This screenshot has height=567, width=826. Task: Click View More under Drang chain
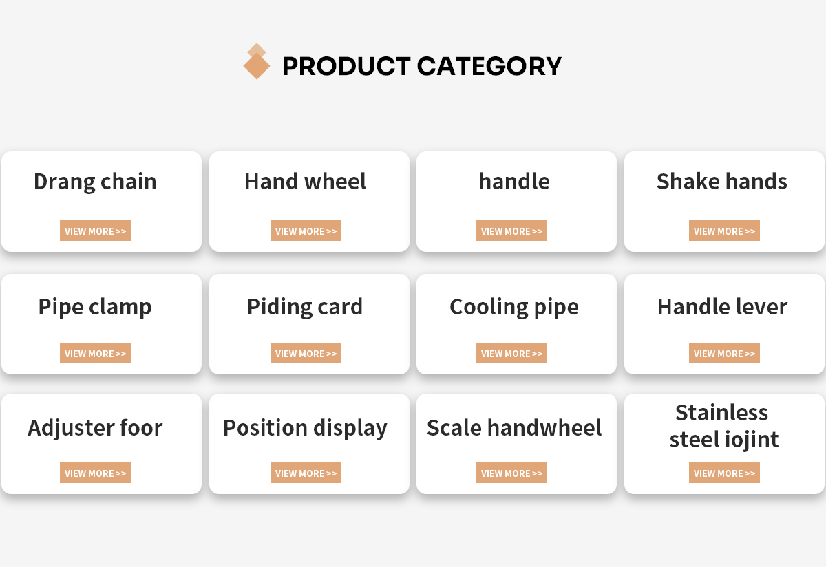coord(95,231)
